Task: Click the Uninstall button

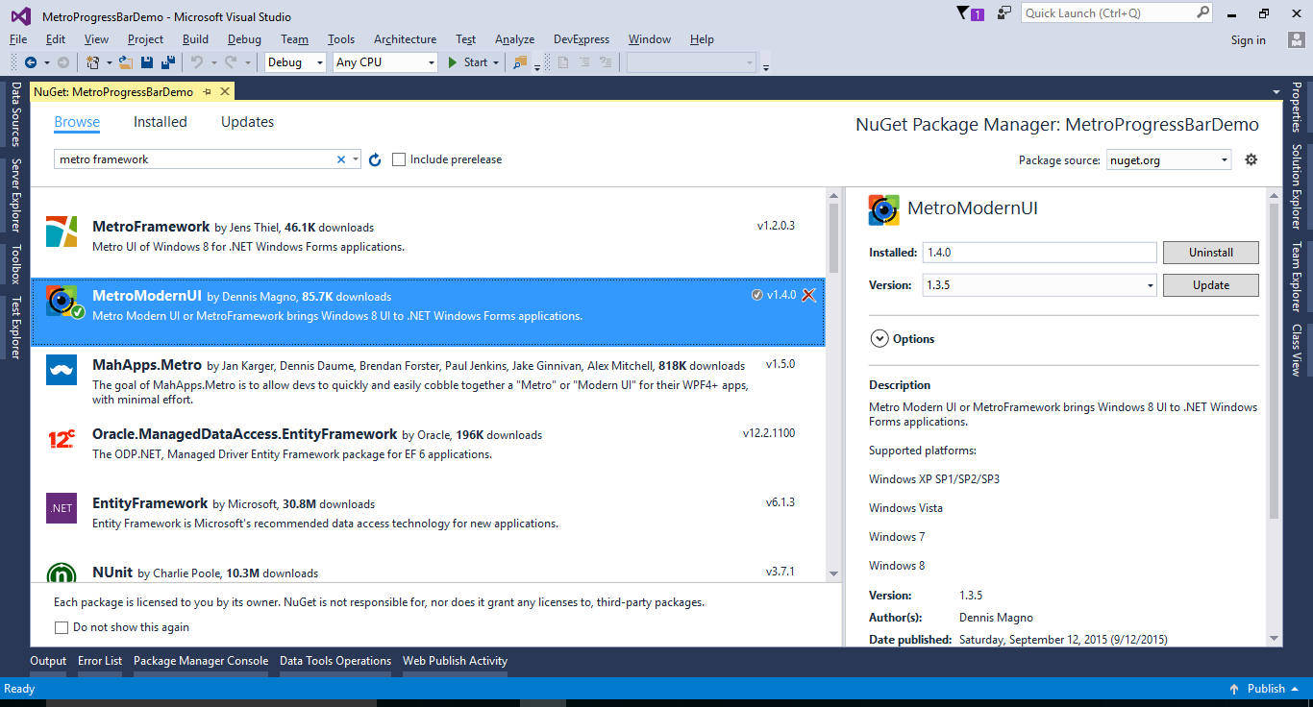Action: pos(1210,253)
